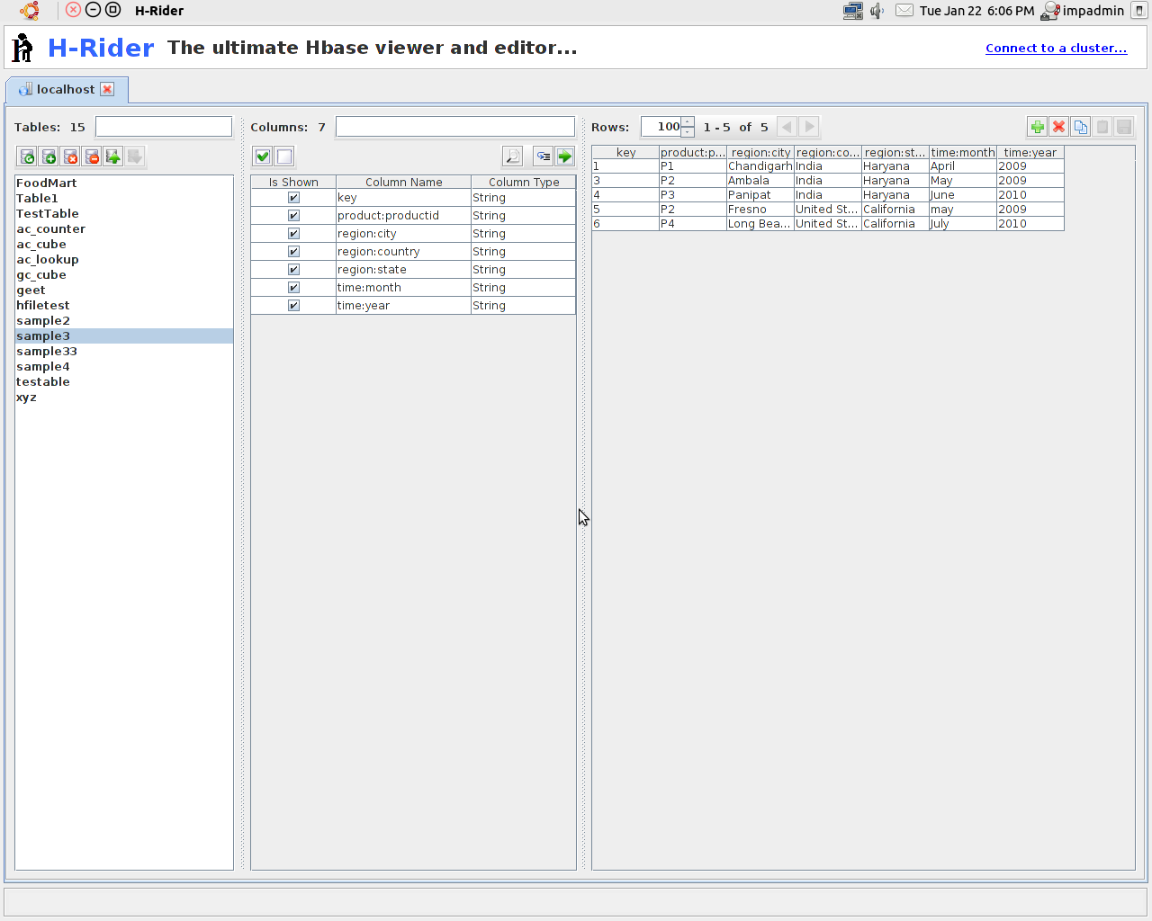
Task: Decrease rows count with spinner down arrow
Action: tap(688, 132)
